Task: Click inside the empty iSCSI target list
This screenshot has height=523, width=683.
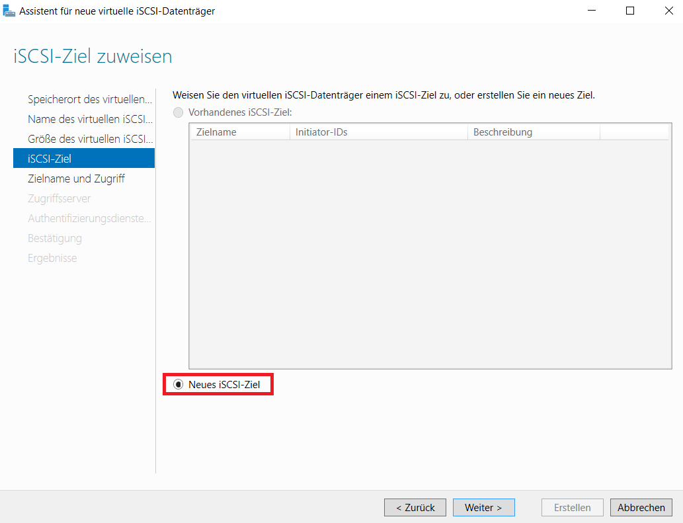Action: (430, 251)
